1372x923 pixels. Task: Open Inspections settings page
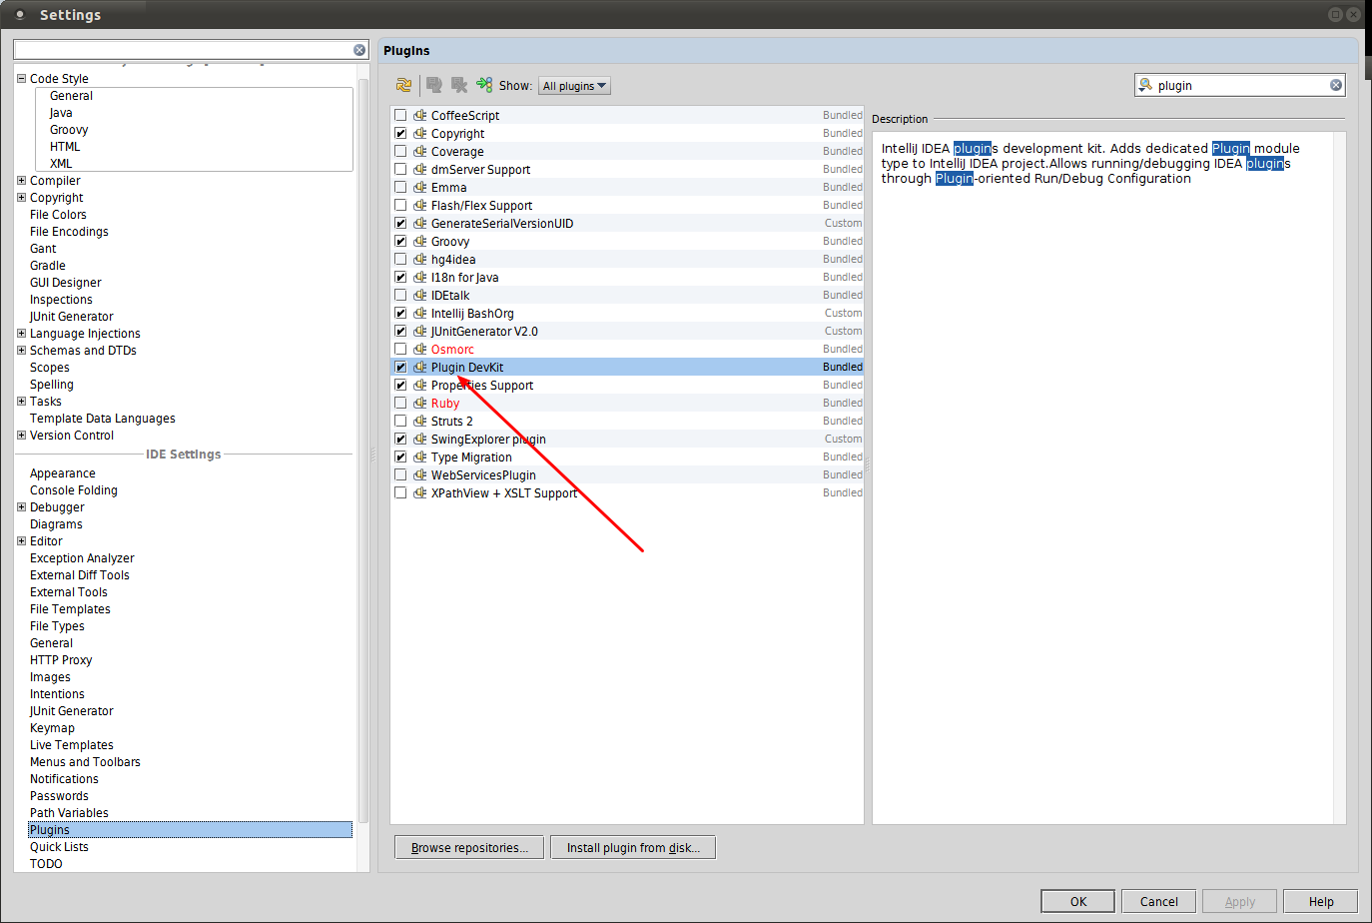click(x=61, y=300)
